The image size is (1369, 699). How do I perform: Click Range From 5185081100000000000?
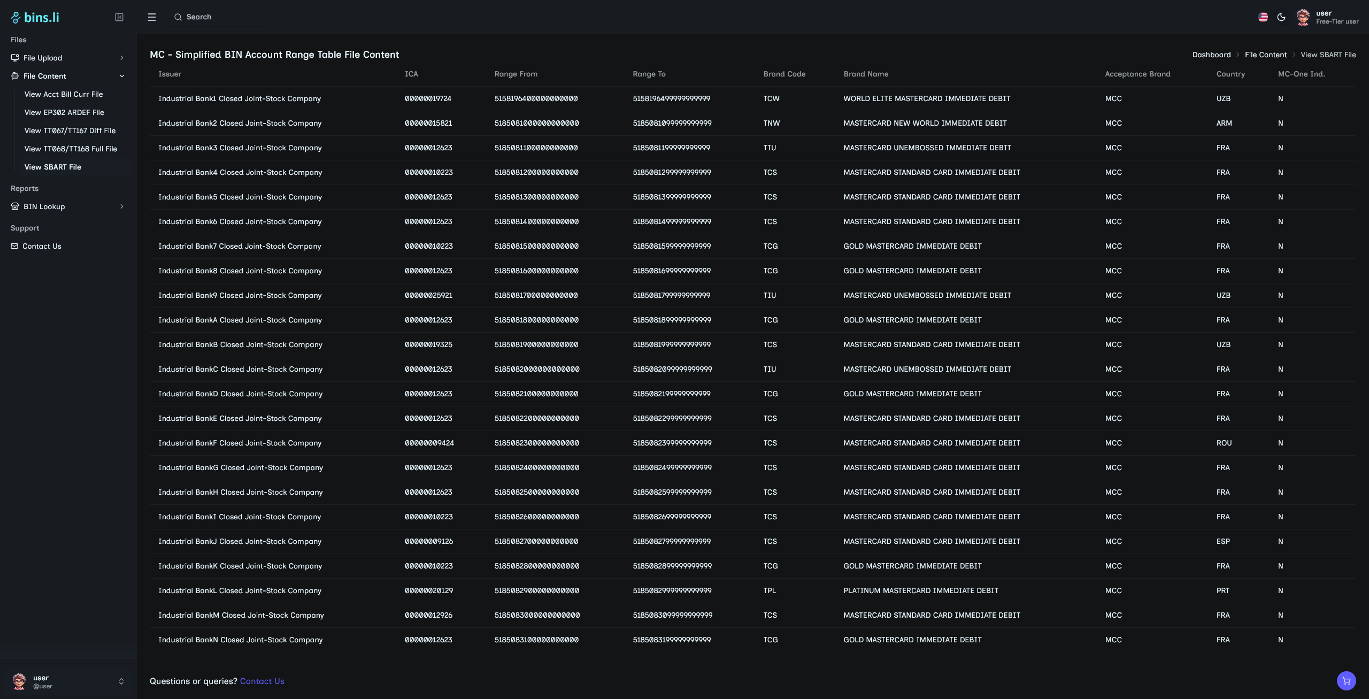[x=536, y=148]
